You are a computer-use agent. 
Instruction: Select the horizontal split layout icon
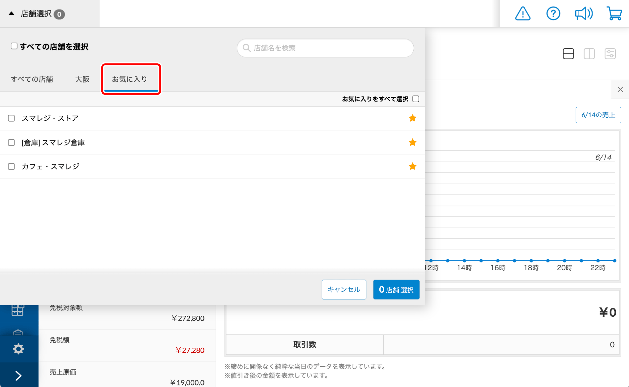[568, 54]
